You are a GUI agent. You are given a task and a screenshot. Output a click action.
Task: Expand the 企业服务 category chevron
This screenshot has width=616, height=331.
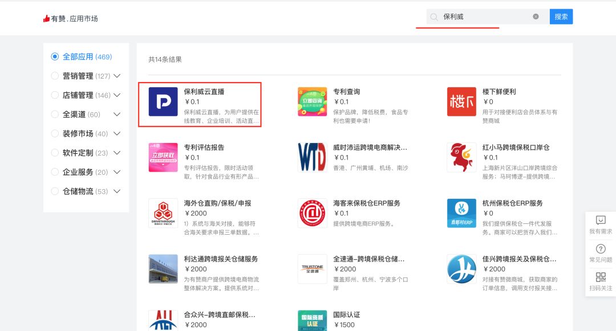pos(117,172)
